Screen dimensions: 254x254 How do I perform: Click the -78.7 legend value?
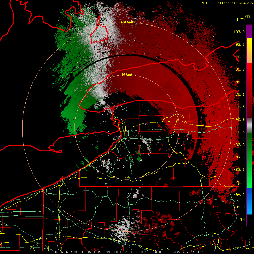[239, 182]
